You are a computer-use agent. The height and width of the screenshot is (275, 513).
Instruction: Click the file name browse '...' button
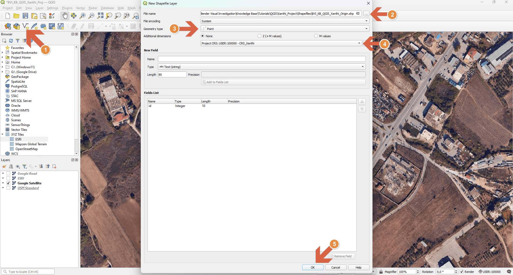point(366,14)
